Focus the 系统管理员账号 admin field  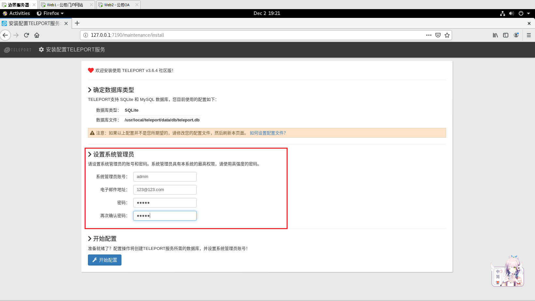click(x=165, y=177)
